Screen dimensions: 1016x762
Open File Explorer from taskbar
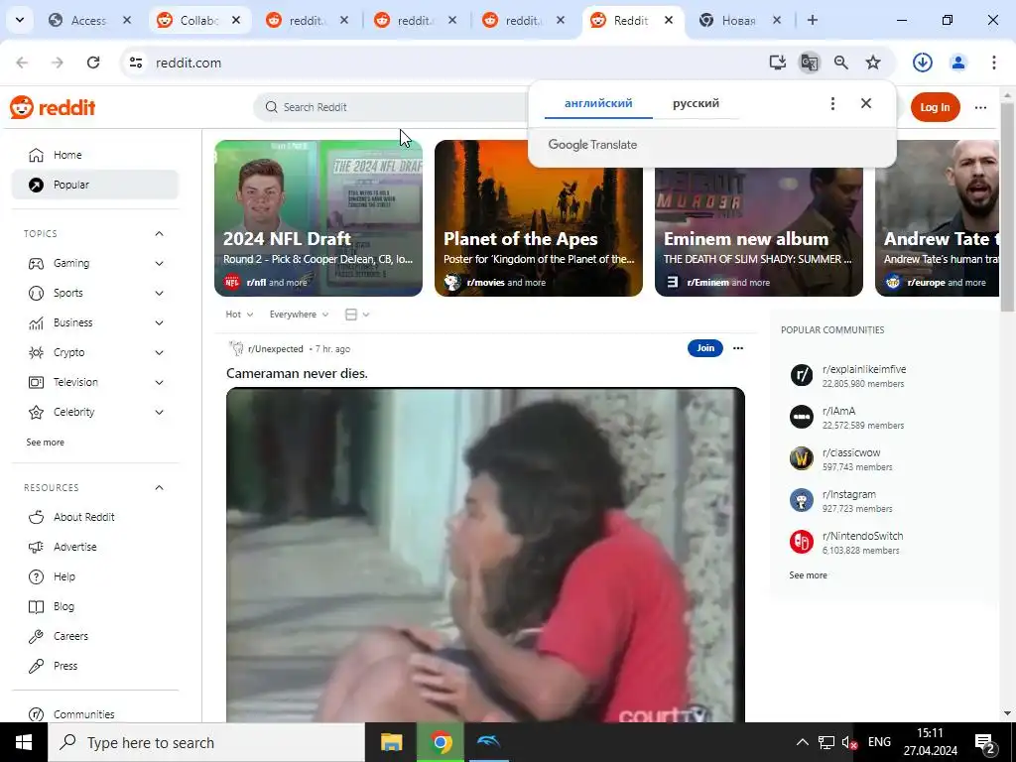(x=391, y=742)
